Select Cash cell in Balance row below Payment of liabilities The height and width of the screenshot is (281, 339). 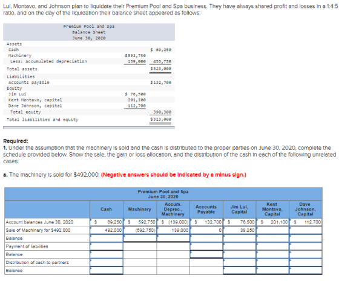tap(107, 254)
